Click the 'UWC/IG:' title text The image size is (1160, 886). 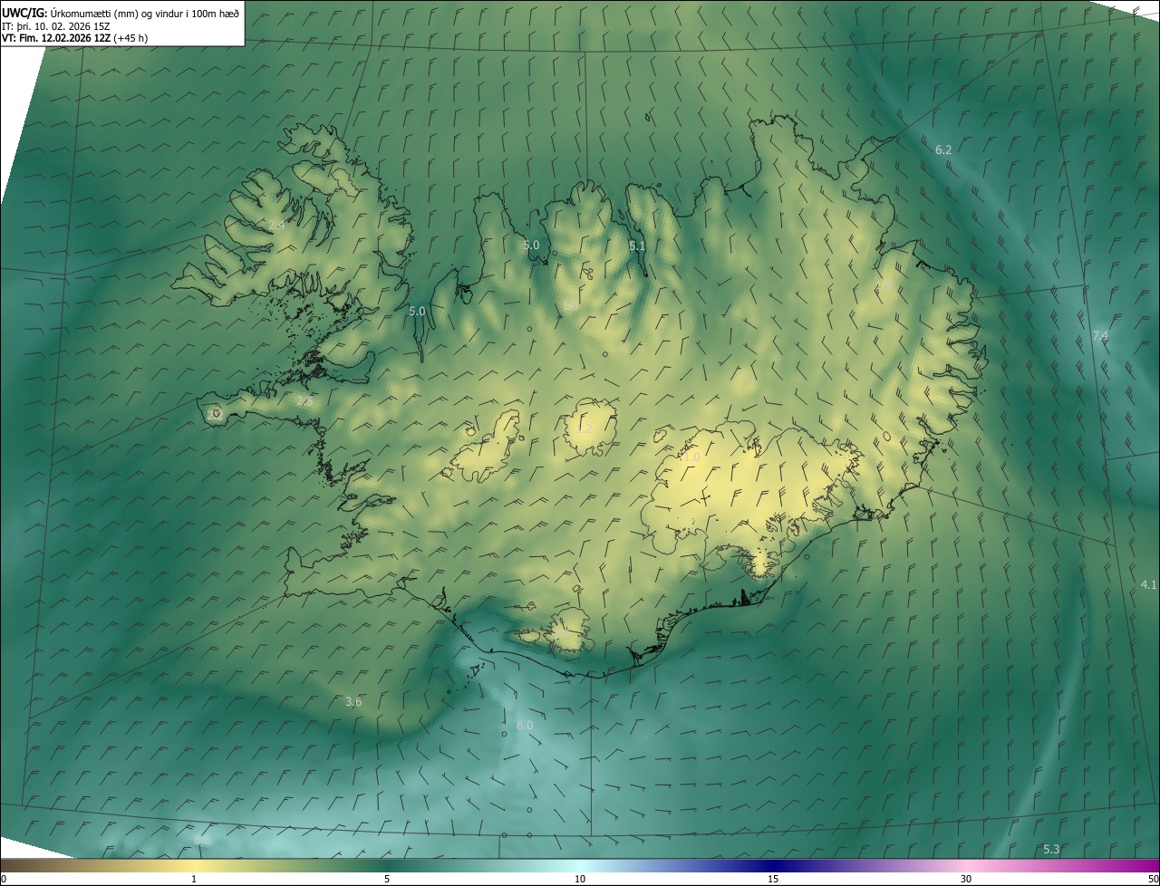pyautogui.click(x=24, y=13)
